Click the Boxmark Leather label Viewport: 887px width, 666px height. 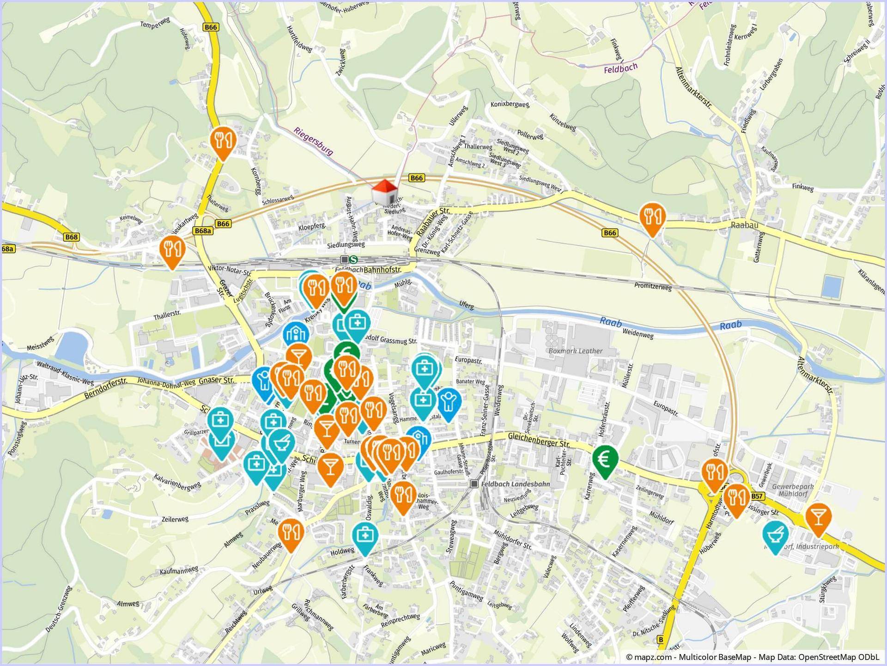[575, 351]
